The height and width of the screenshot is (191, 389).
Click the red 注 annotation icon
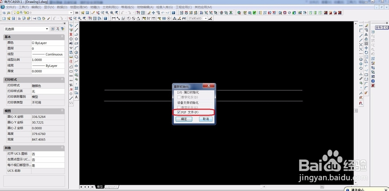pos(71,62)
